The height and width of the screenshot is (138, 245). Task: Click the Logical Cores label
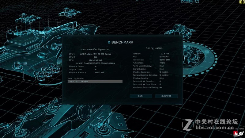(x=76, y=69)
